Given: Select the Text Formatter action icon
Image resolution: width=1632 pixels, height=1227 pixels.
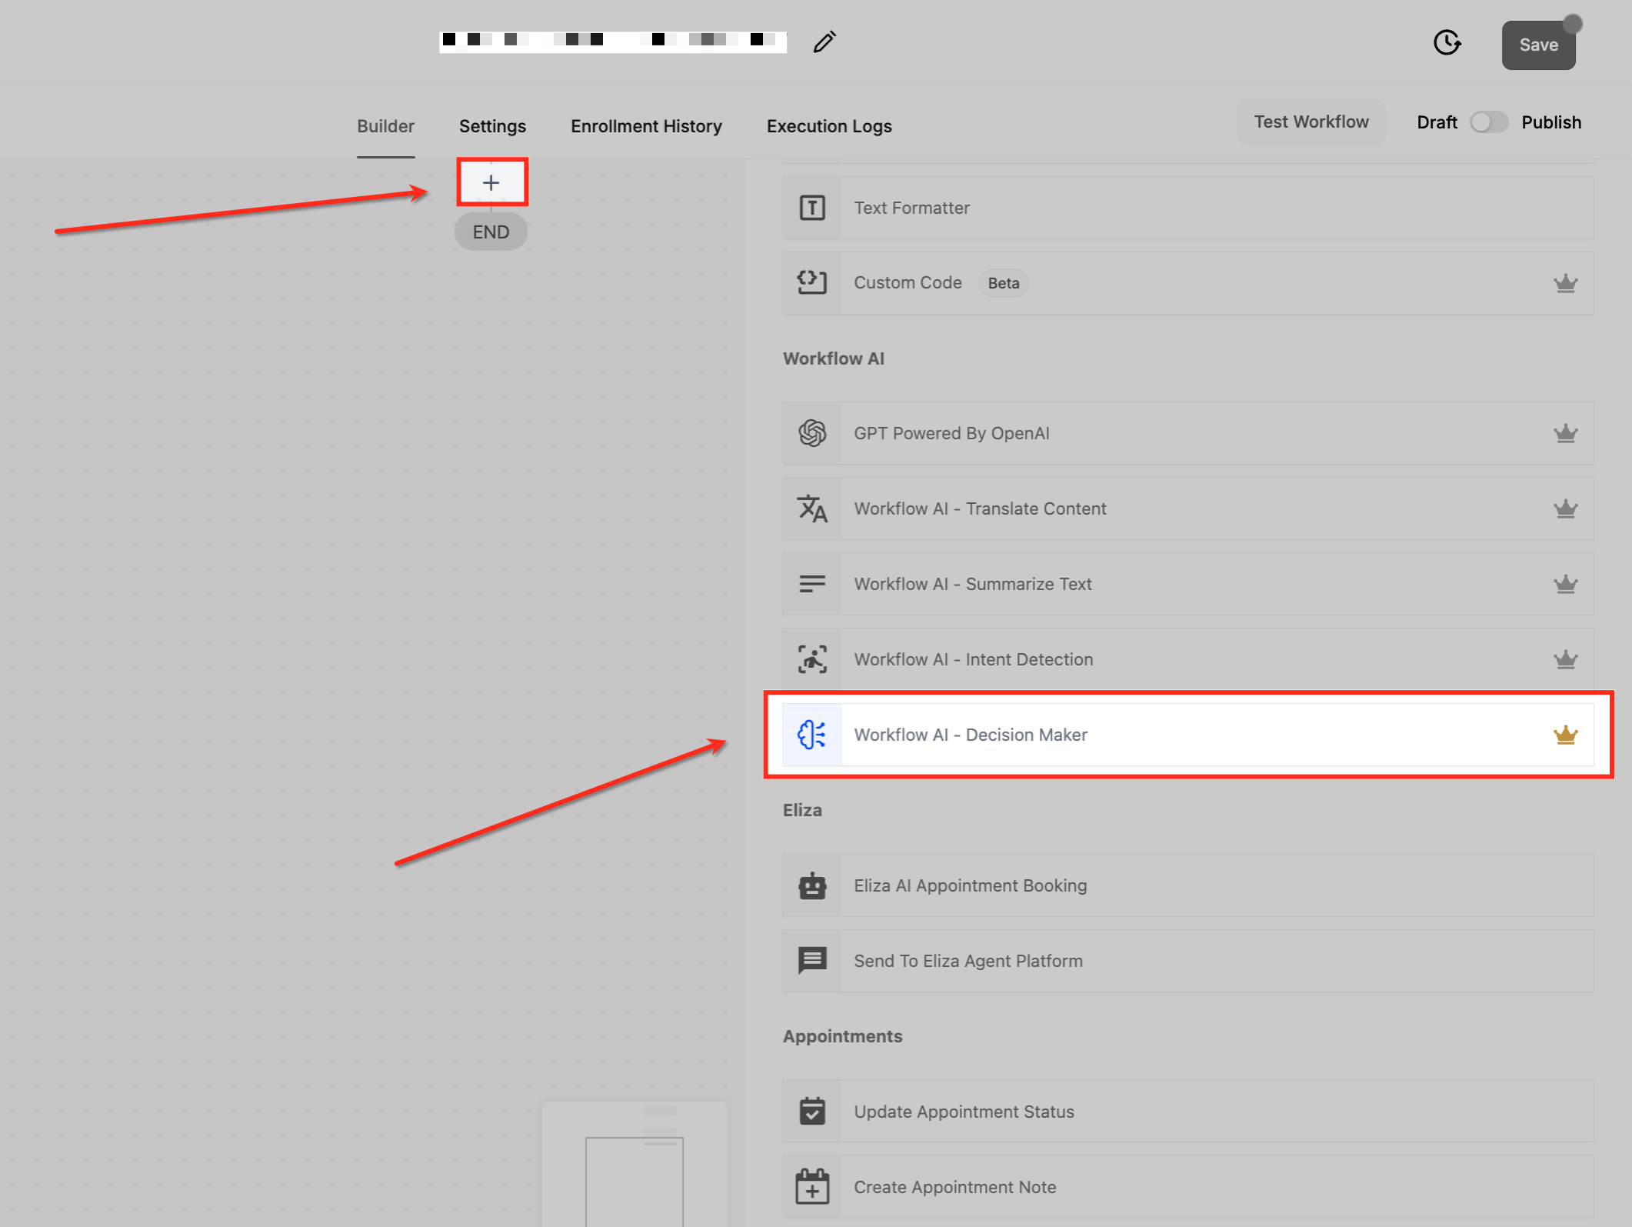Looking at the screenshot, I should tap(812, 208).
